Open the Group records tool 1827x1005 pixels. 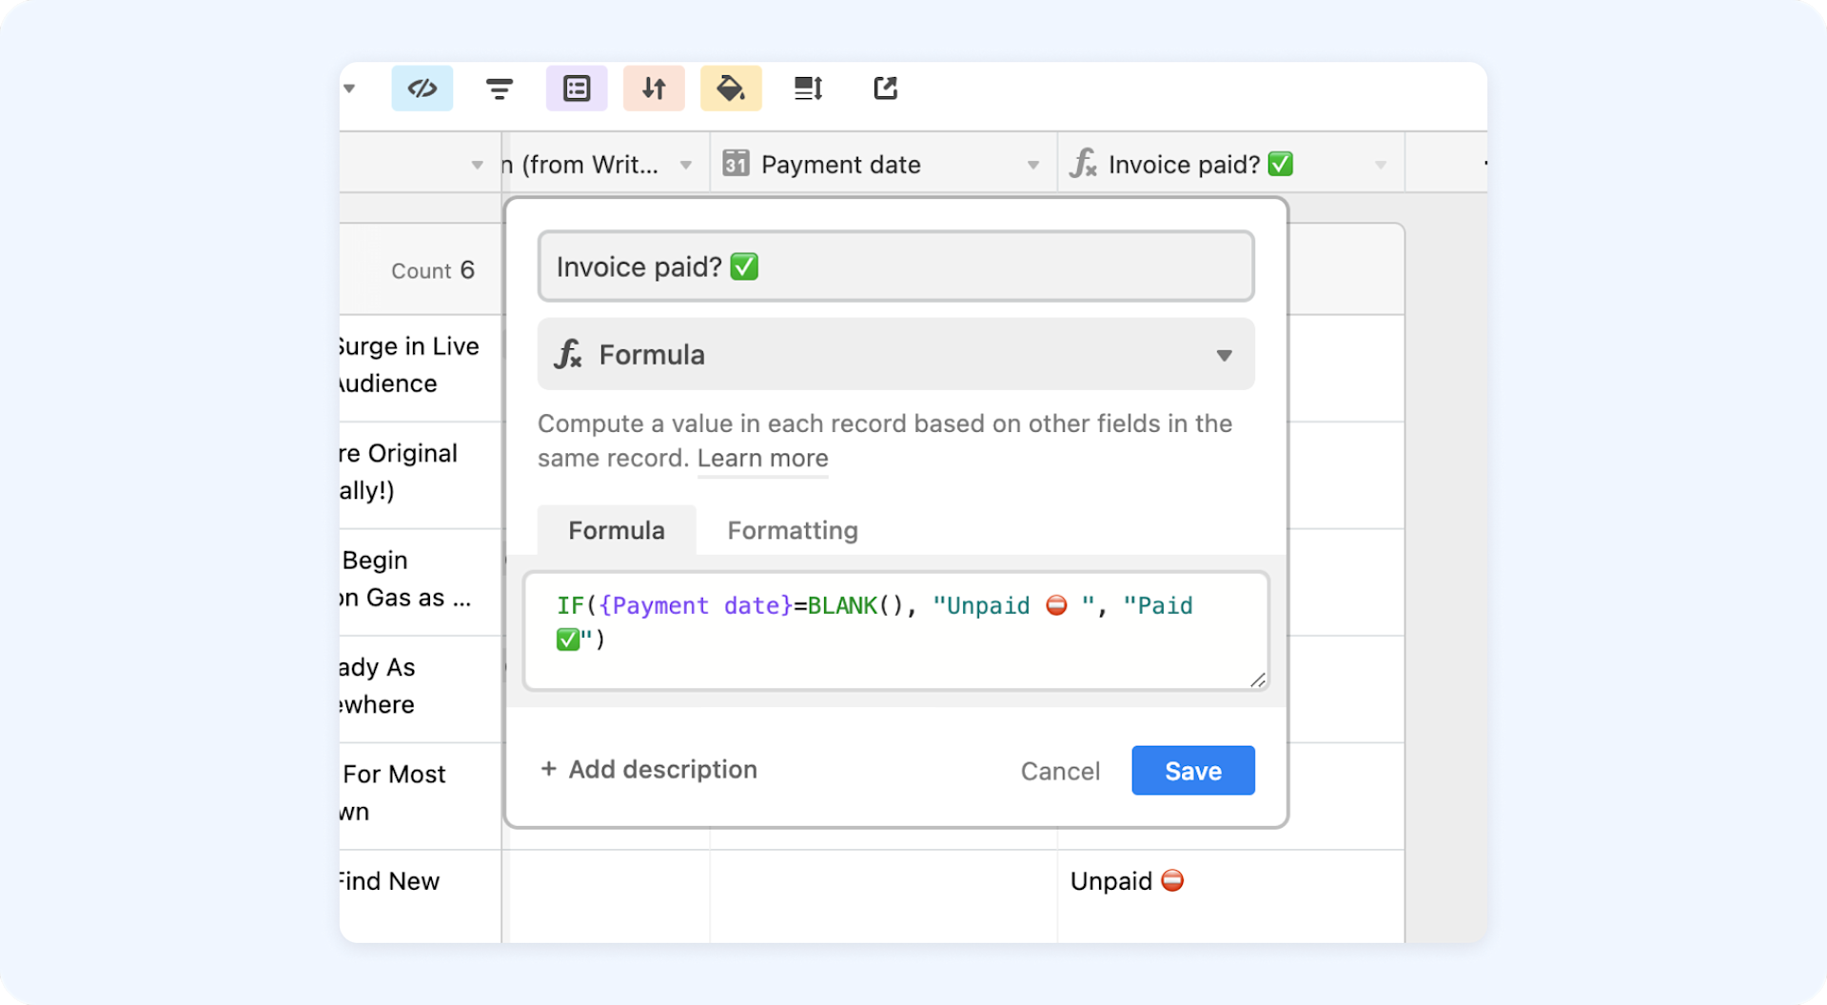(576, 88)
